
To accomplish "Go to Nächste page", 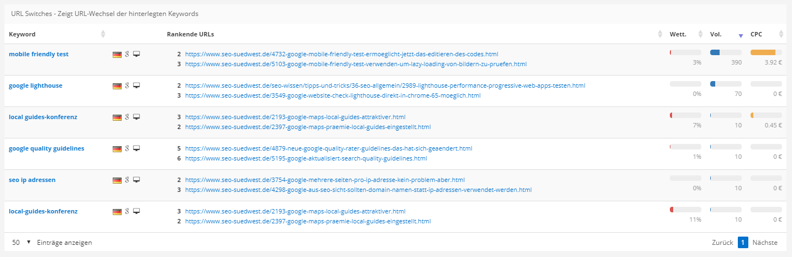I will [x=764, y=243].
